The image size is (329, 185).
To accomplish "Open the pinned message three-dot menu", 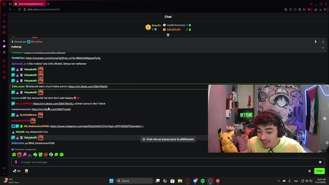I will point(323,42).
